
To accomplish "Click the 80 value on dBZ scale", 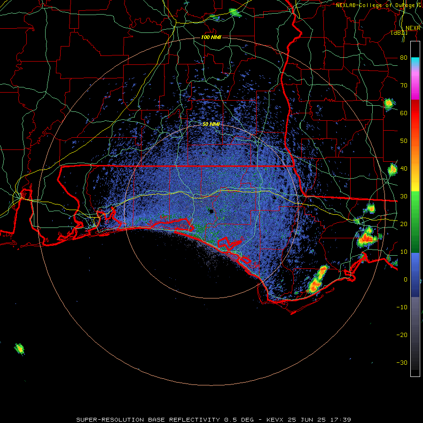I will pos(404,57).
